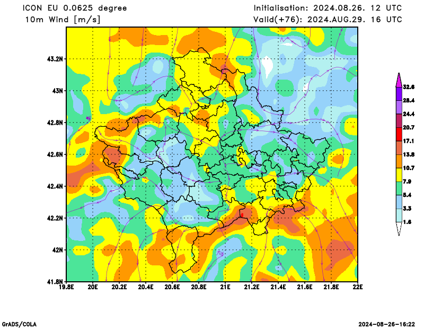This screenshot has width=424, height=328.
Task: Click the 28.4 legend value
Action: pos(409,100)
